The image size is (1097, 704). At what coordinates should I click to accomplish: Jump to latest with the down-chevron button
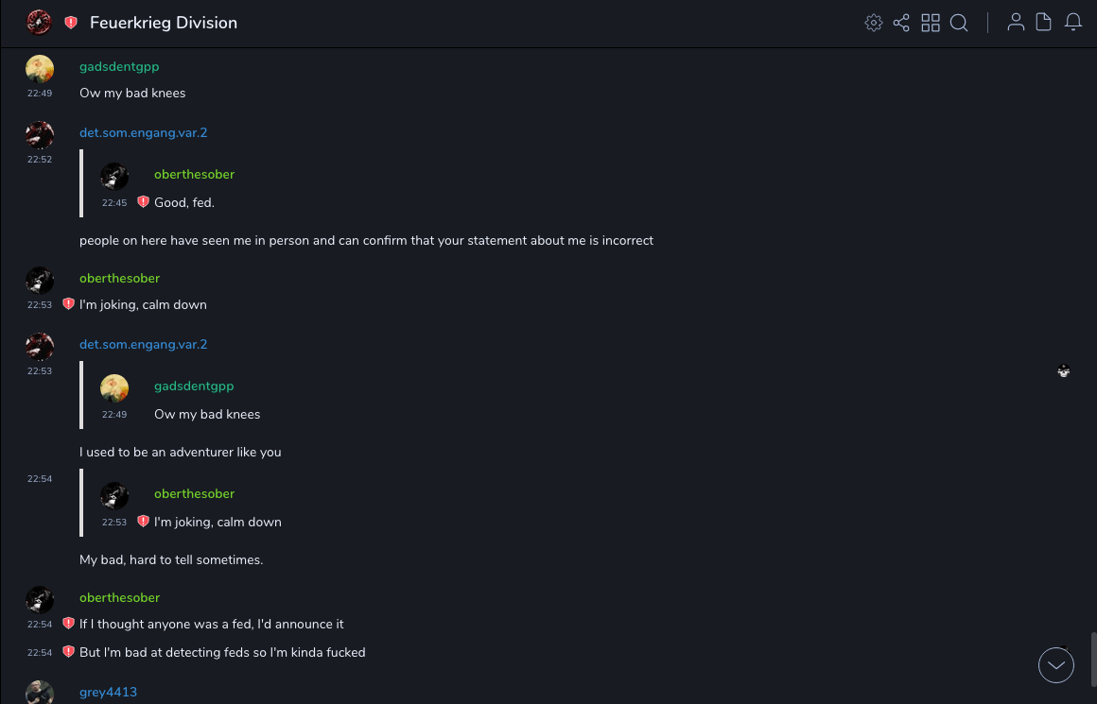[1056, 665]
